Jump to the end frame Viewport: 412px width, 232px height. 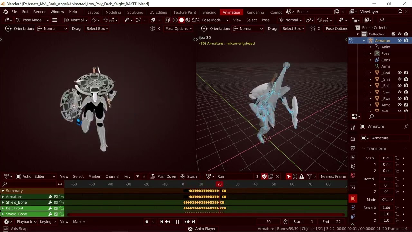(x=193, y=222)
